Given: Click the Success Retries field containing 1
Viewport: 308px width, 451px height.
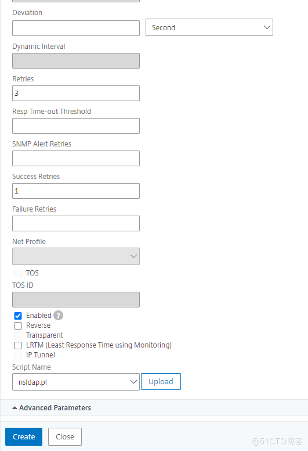Looking at the screenshot, I should (76, 191).
